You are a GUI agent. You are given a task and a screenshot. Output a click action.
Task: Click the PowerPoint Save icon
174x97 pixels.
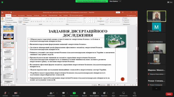(2, 12)
